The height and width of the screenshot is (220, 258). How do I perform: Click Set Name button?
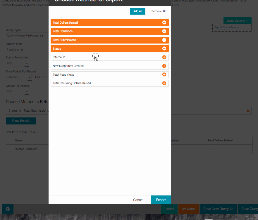coord(189,209)
